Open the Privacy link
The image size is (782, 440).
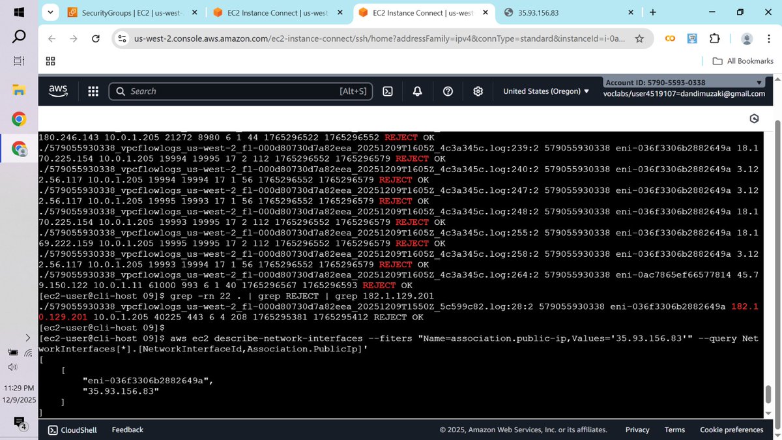click(x=637, y=430)
